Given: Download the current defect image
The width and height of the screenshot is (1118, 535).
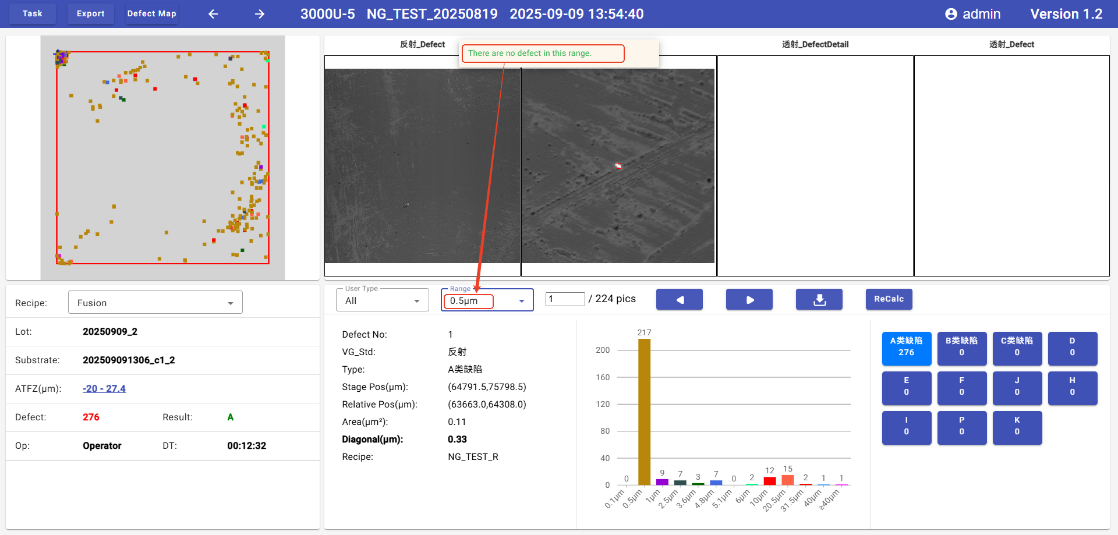Looking at the screenshot, I should pyautogui.click(x=819, y=299).
